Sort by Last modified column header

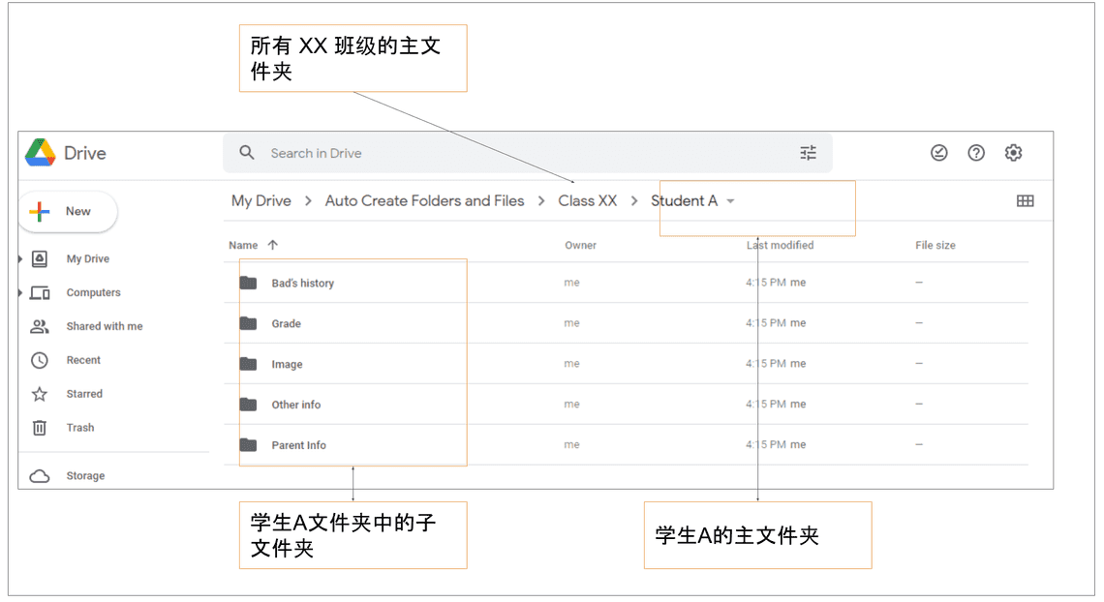[x=780, y=246]
